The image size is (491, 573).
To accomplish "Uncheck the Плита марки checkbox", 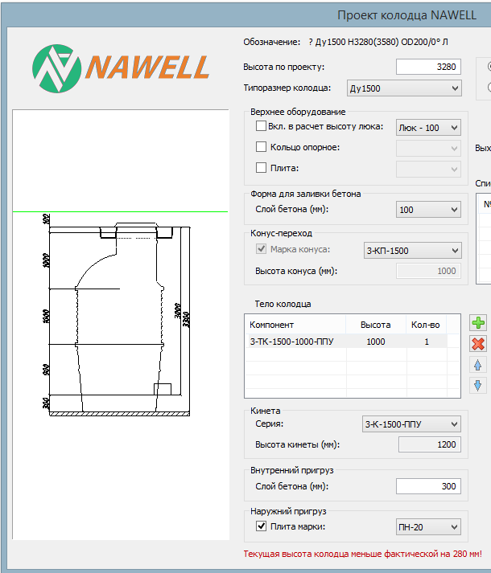I will coord(261,526).
